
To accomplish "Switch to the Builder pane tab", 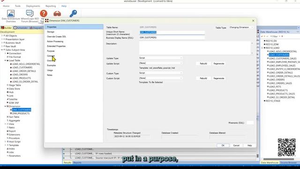I will point(6,28).
